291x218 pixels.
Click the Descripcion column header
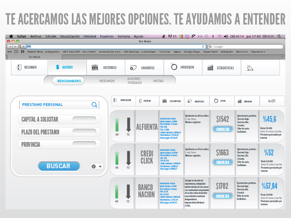tap(172, 101)
